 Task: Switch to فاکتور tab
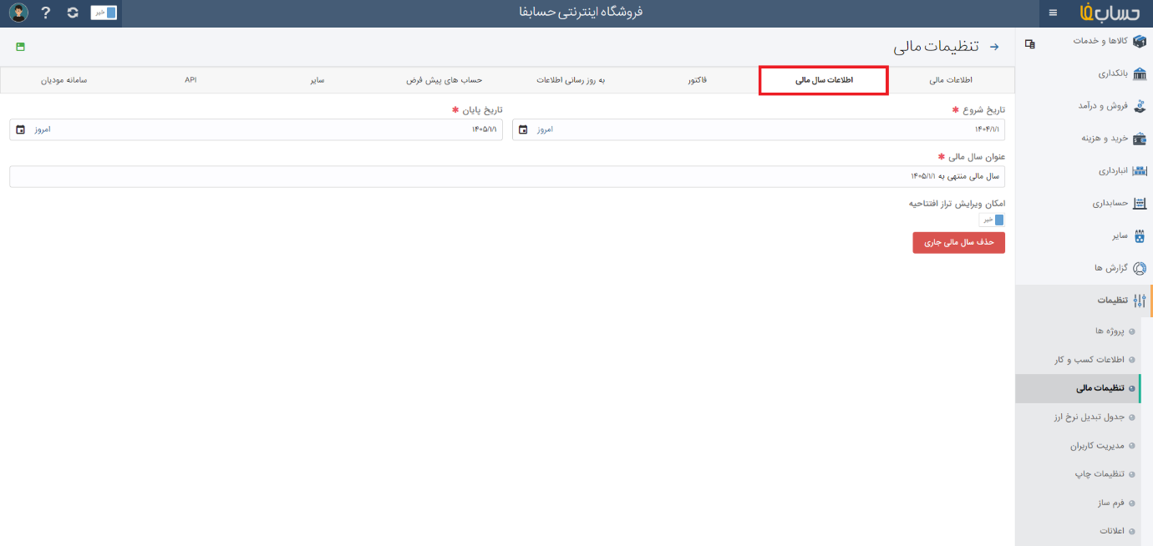click(x=697, y=80)
